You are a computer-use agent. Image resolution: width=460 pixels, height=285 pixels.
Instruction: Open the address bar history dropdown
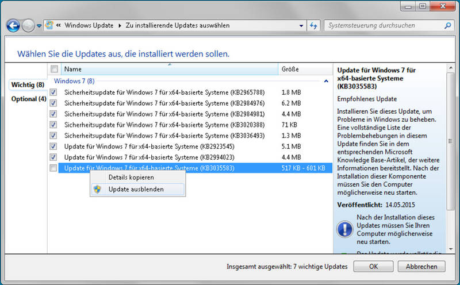coord(301,26)
